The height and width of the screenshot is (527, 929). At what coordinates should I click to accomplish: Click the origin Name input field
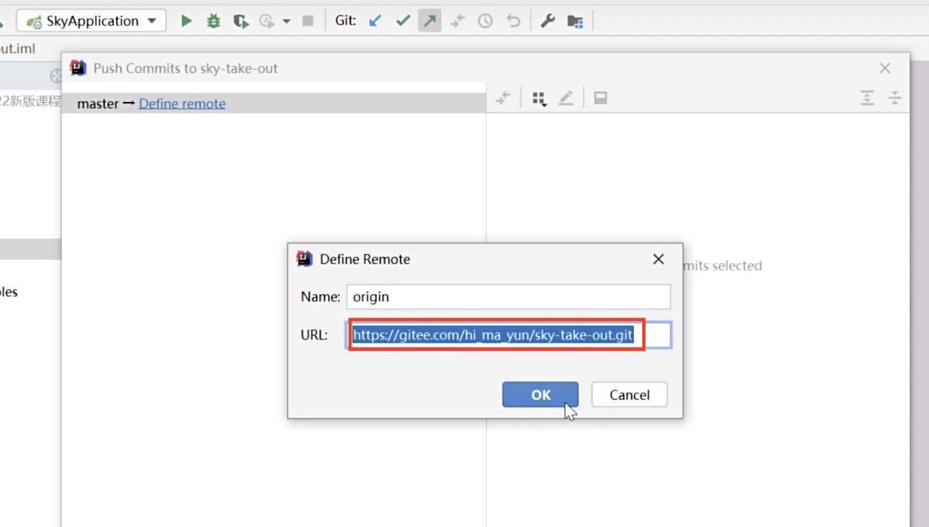[508, 296]
